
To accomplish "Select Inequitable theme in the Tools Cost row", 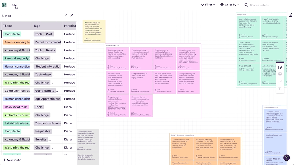I will pos(12,34).
